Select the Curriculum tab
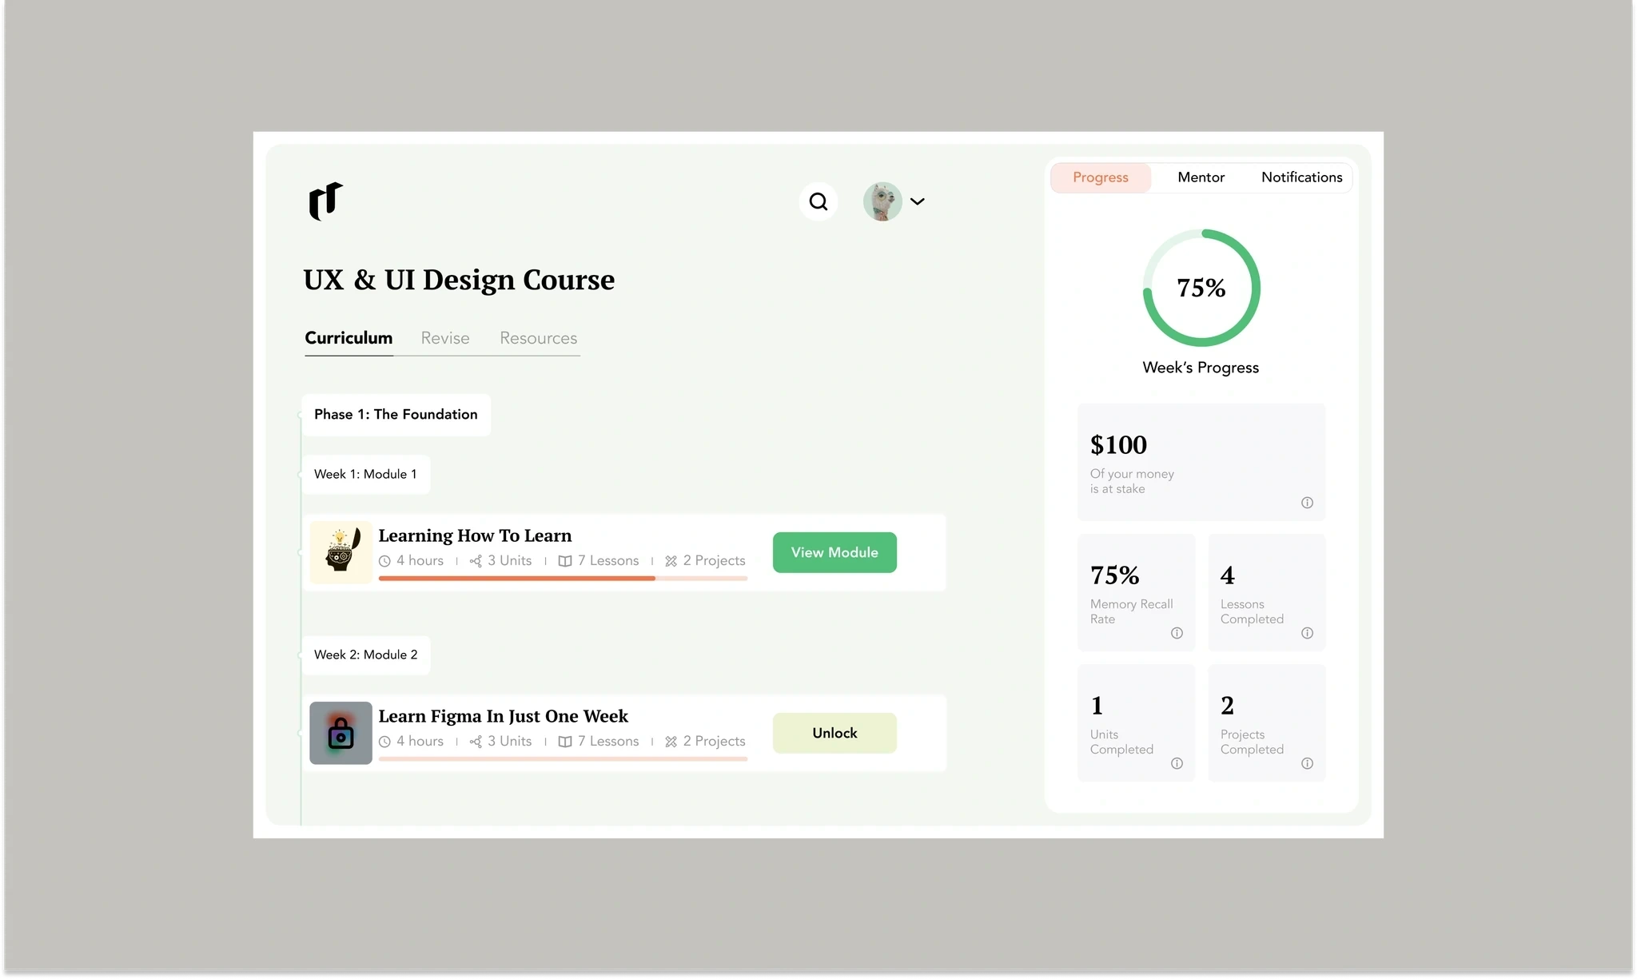 coord(349,338)
